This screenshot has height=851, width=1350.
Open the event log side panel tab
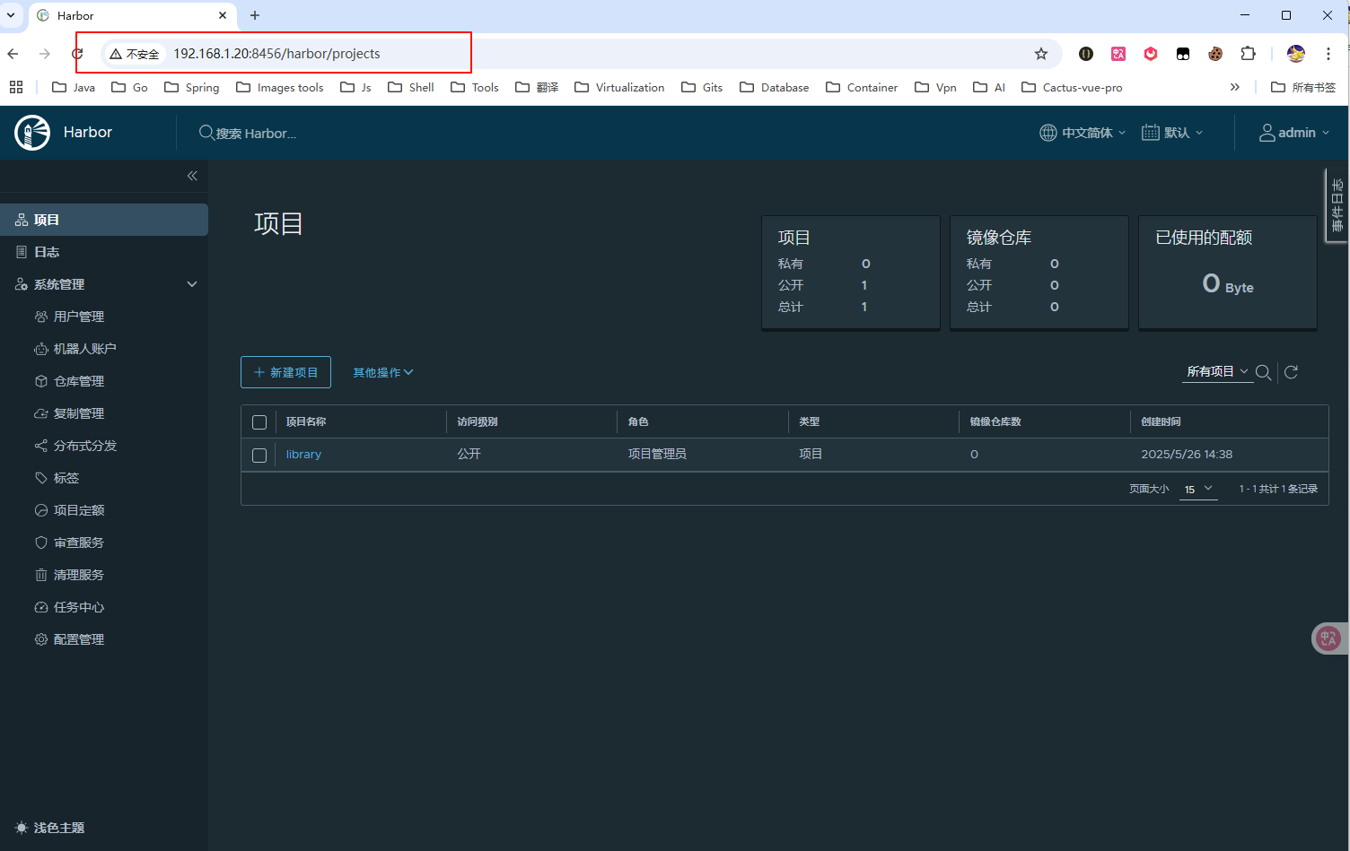pos(1337,205)
